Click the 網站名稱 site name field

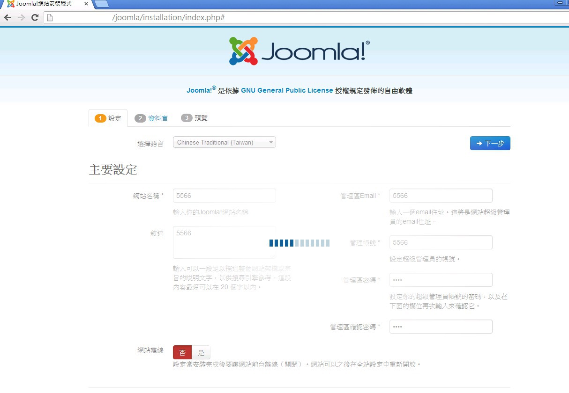point(225,196)
